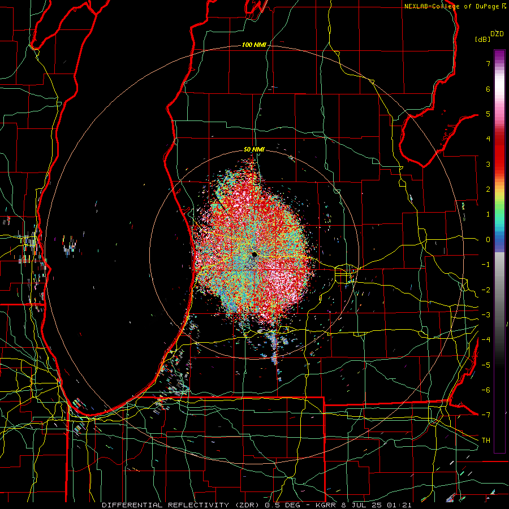Click the 7 value on the color scale
509x509 pixels.
click(488, 63)
